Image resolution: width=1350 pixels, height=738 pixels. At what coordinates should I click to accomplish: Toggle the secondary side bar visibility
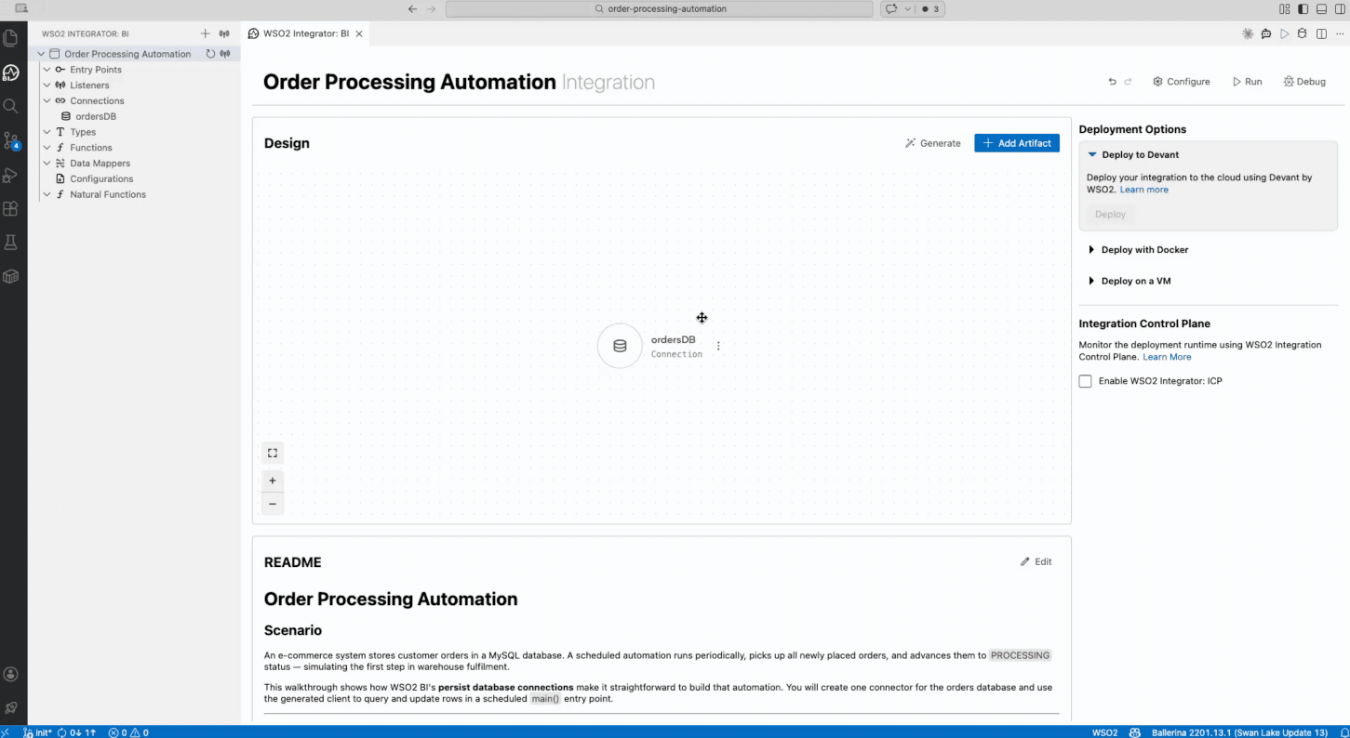[1338, 9]
